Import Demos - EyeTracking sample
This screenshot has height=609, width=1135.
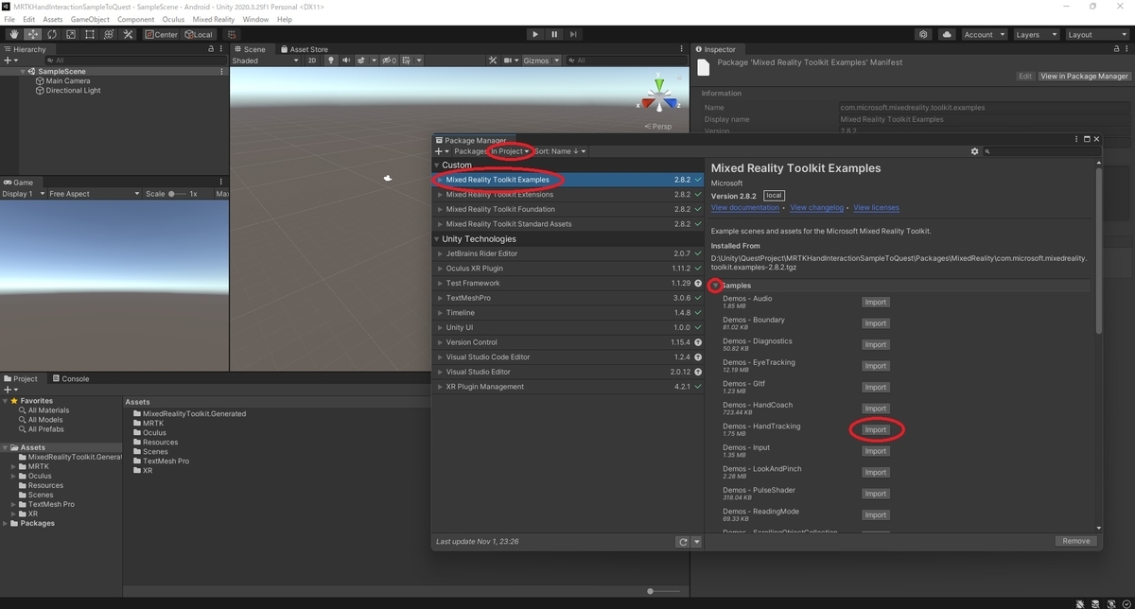876,366
